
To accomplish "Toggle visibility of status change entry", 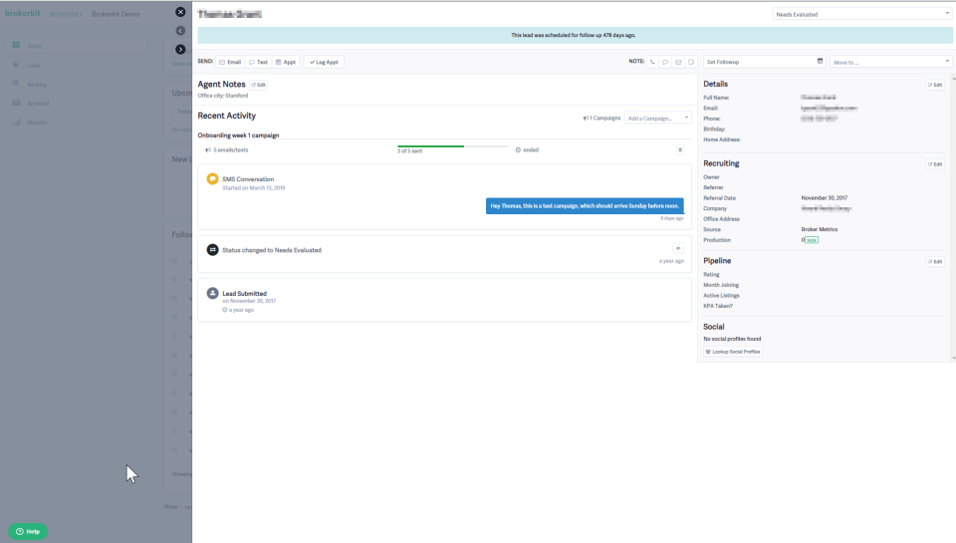I will click(x=678, y=248).
